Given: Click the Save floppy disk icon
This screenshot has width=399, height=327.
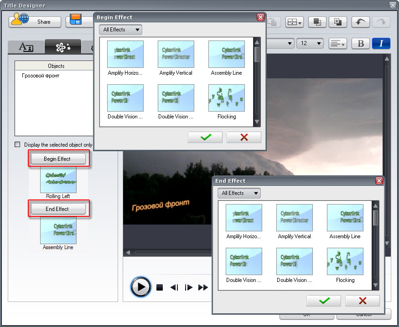Looking at the screenshot, I should (x=76, y=20).
